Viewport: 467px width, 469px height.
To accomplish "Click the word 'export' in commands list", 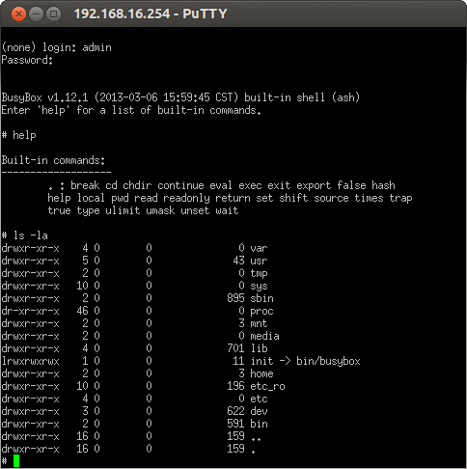I will [314, 185].
